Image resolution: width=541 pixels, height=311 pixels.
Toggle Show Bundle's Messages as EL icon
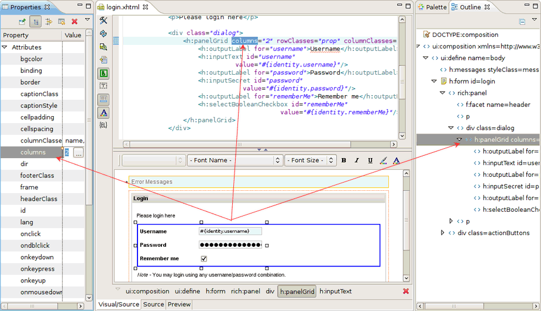103,125
